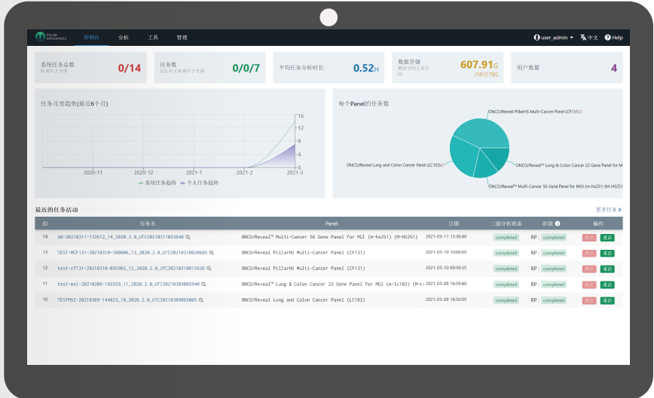The width and height of the screenshot is (654, 398).
Task: Toggle the 系统任务趋势 legend series
Action: (157, 183)
